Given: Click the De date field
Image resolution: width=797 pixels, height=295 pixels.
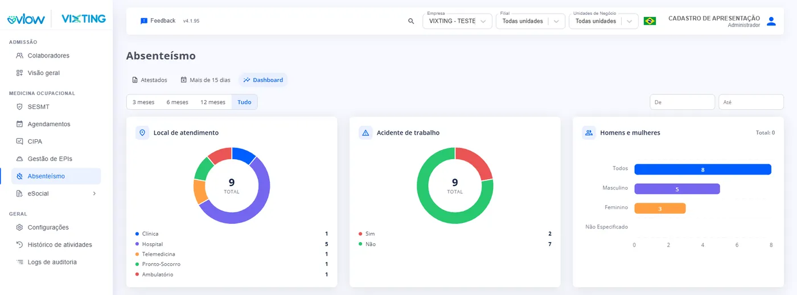Looking at the screenshot, I should point(682,102).
